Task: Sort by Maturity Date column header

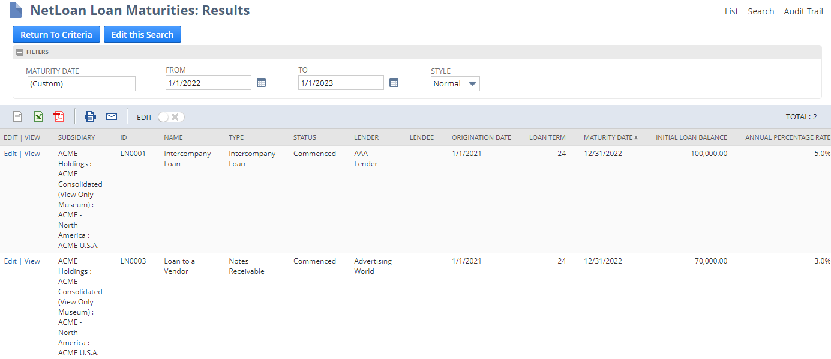Action: (x=608, y=137)
